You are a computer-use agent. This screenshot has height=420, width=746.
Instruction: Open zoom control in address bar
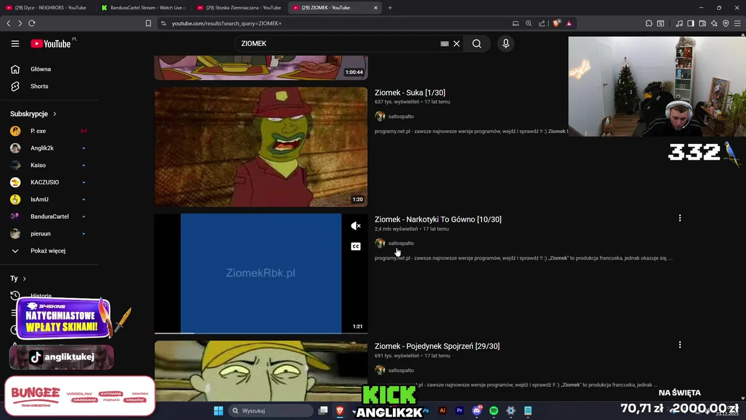[x=529, y=23]
